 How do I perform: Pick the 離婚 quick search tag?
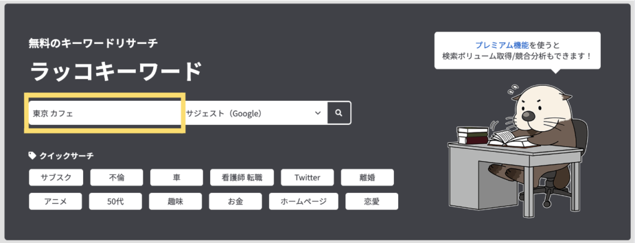[367, 177]
